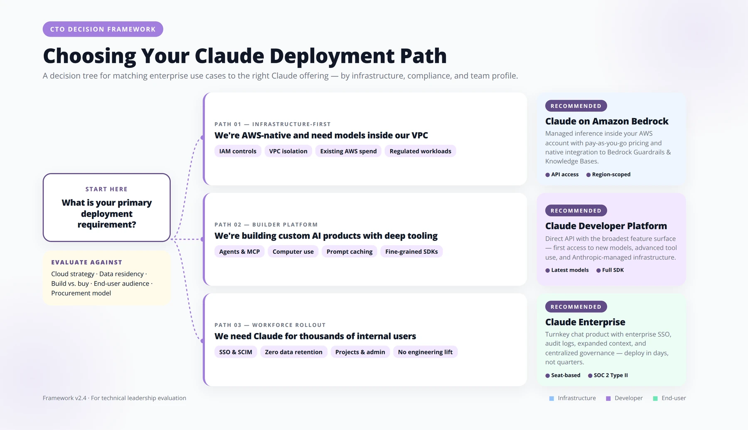
Task: Open the Claude on Amazon Bedrock heading
Action: click(607, 121)
